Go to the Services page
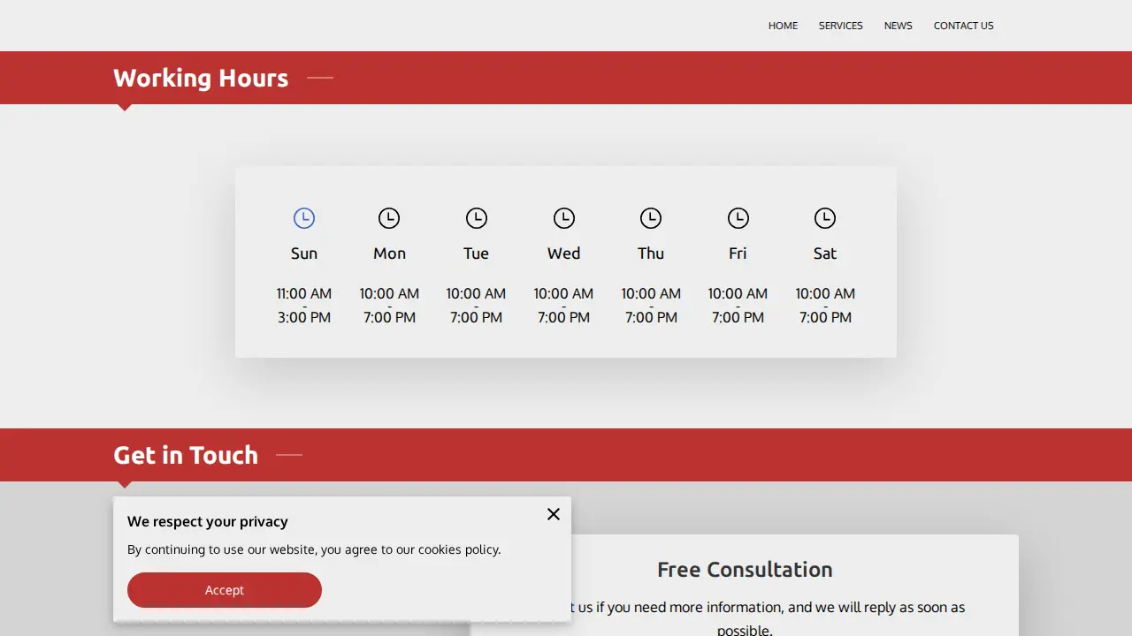The height and width of the screenshot is (636, 1132). pyautogui.click(x=840, y=26)
